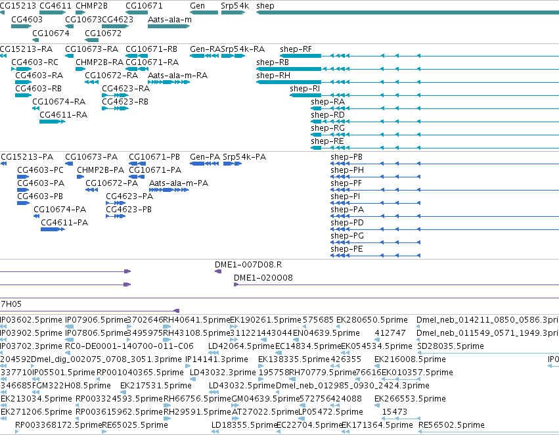The height and width of the screenshot is (435, 559).
Task: Click the shep-RD transcript label
Action: coord(328,115)
